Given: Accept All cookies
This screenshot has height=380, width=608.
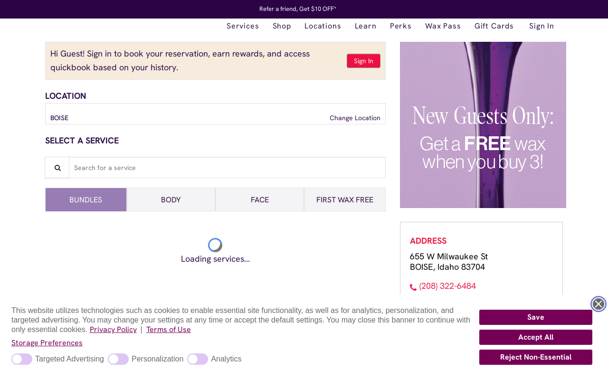Looking at the screenshot, I should coord(536,337).
